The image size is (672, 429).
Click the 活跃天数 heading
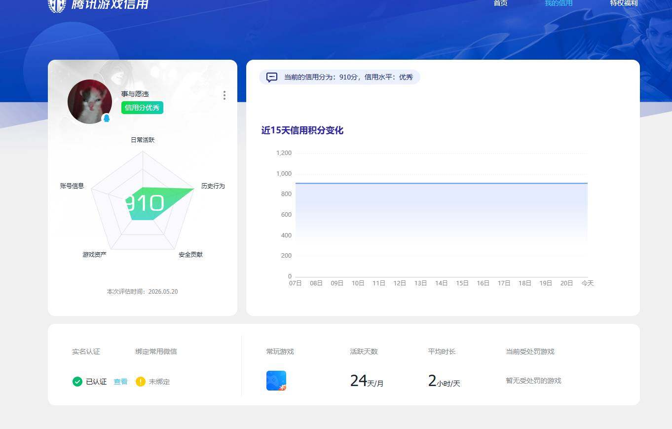[x=364, y=351]
